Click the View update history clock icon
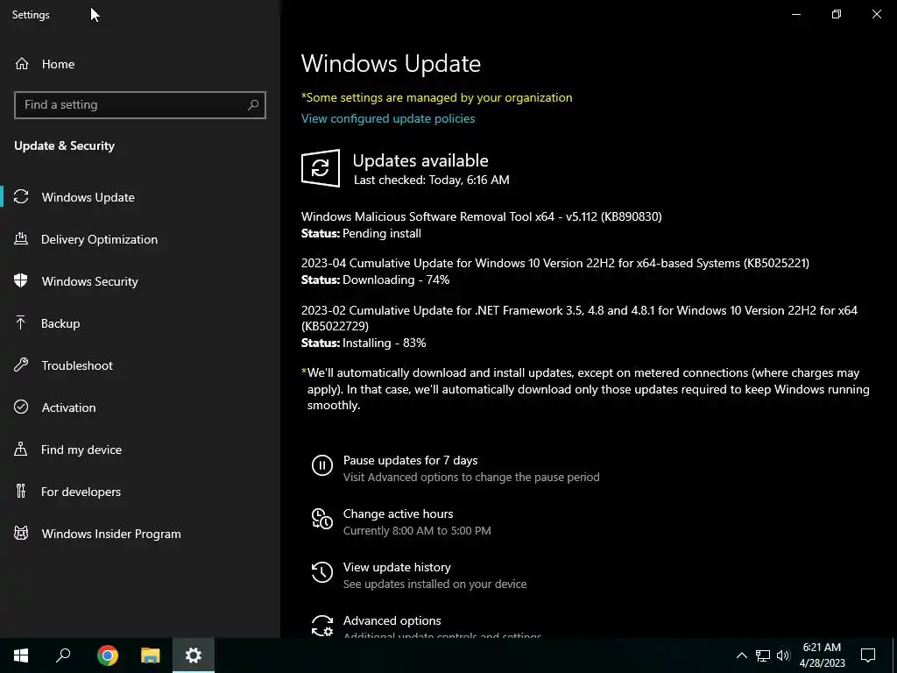Screen dimensions: 897x673 click(x=322, y=572)
